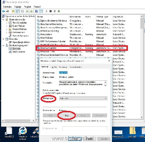Select Xbox Game Monitoring service row
Image resolution: width=145 pixels, height=142 pixels.
[81, 24]
